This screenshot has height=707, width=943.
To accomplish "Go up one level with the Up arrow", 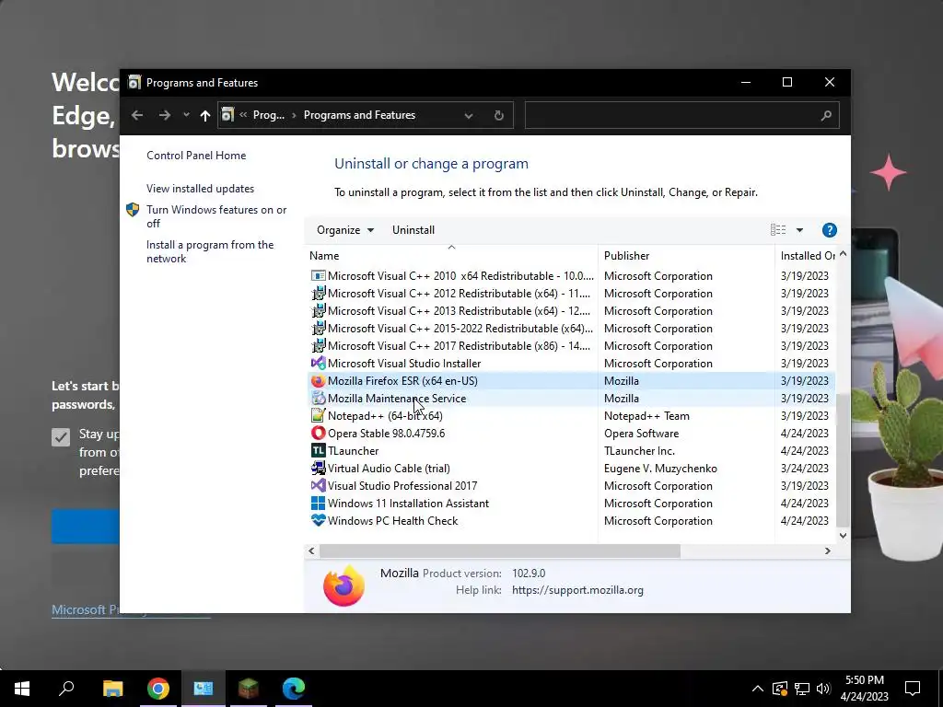I will (205, 115).
